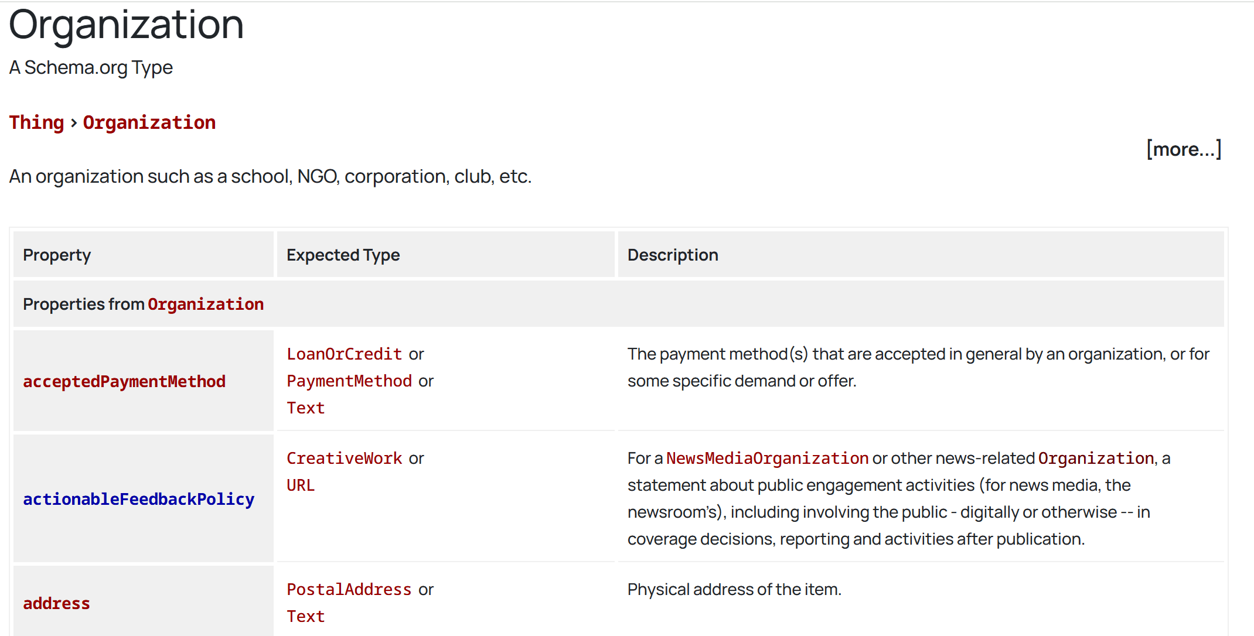Follow the PostalAddress type link
Image resolution: width=1254 pixels, height=636 pixels.
(x=349, y=589)
